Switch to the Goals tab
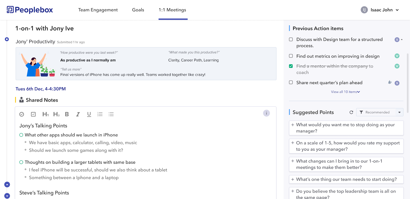Viewport: 410px width, 199px height. (138, 10)
